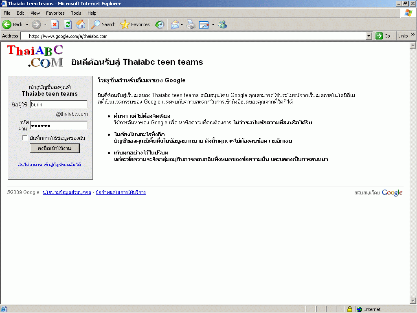Open the Mail button dropdown arrow
417x313 pixels.
point(182,25)
